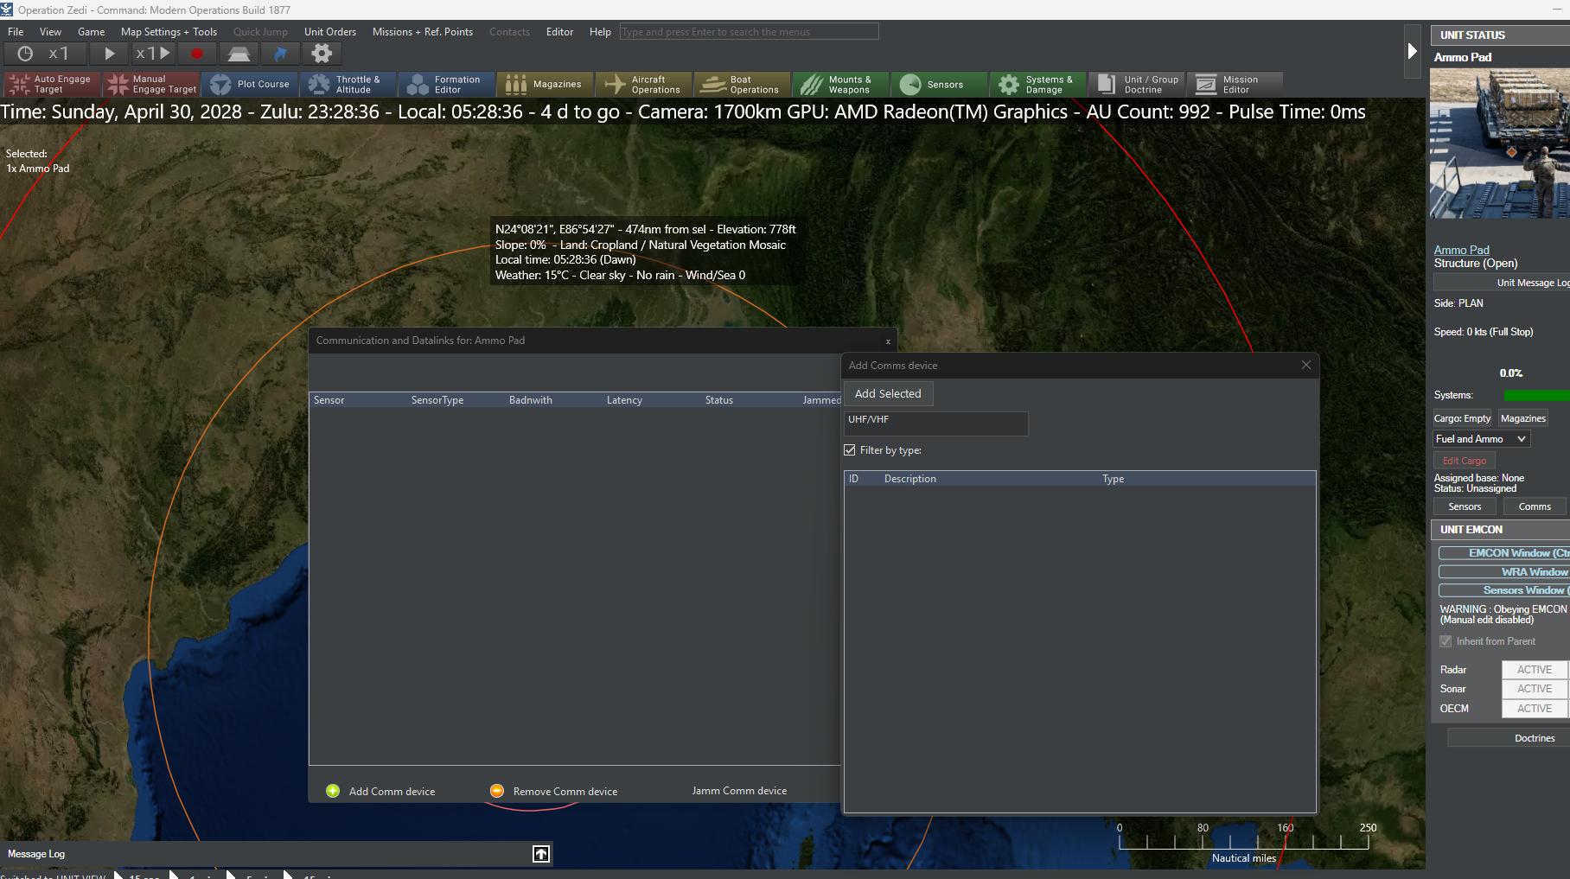Close the Communication and Datalinks window
The width and height of the screenshot is (1570, 879).
click(x=888, y=341)
